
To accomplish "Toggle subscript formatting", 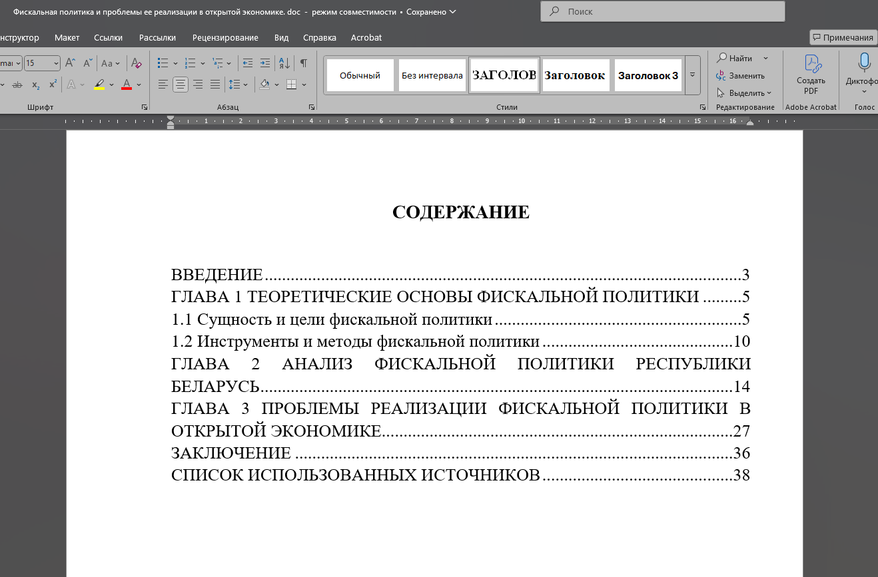I will pyautogui.click(x=35, y=85).
